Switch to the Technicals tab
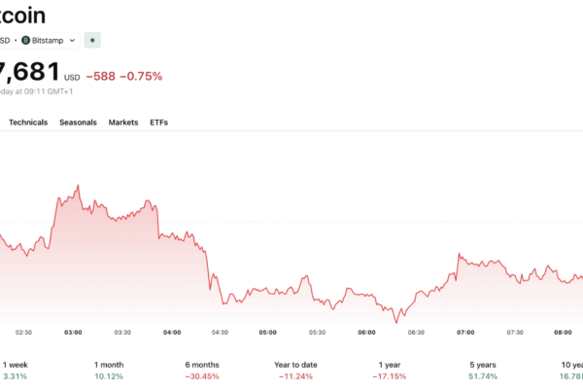 [x=28, y=123]
